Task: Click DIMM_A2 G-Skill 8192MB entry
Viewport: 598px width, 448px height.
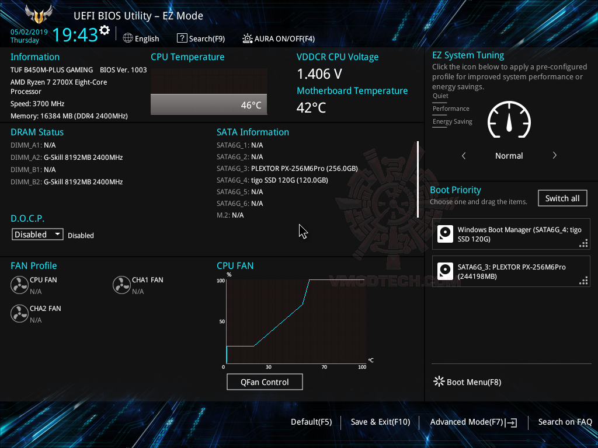Action: click(x=67, y=157)
